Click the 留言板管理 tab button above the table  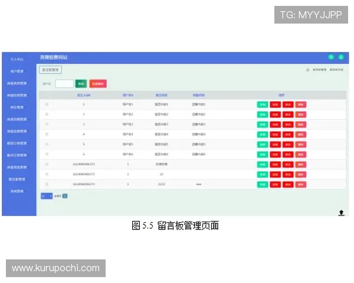pos(50,70)
